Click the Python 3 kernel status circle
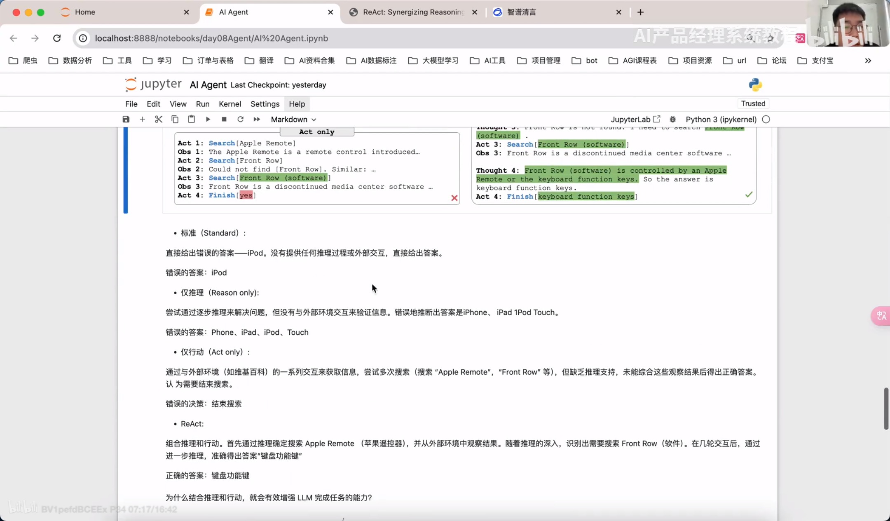This screenshot has height=521, width=890. point(766,119)
